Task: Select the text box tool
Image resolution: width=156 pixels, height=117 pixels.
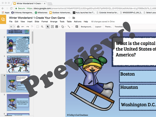Action: tap(52, 27)
